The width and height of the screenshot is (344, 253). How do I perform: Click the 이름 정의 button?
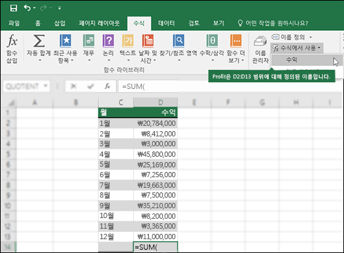click(x=288, y=37)
